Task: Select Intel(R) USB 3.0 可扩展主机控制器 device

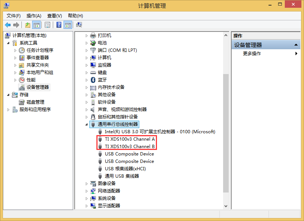Action: [160, 132]
